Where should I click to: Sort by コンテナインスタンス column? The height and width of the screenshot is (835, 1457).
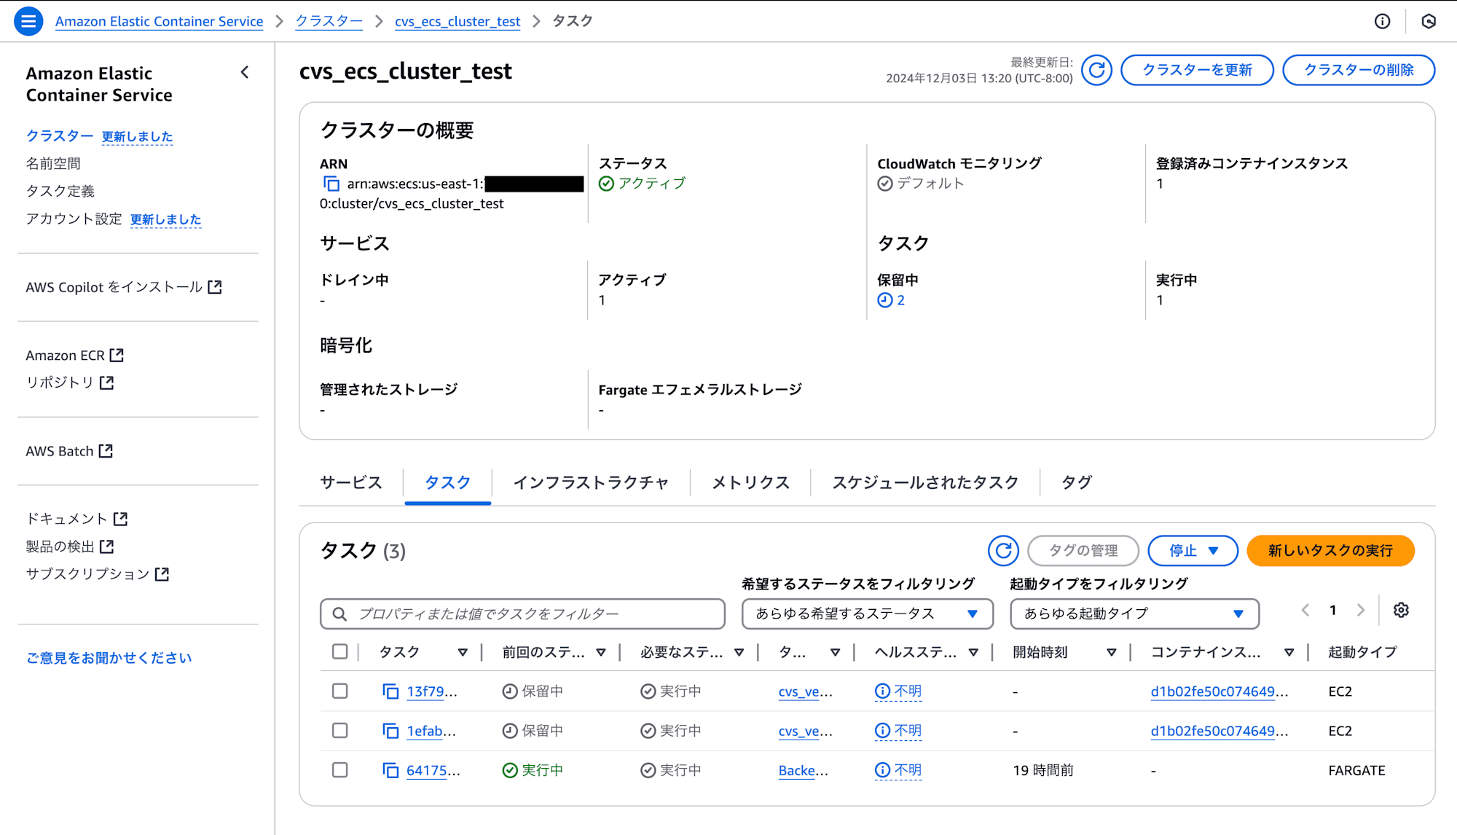pos(1289,653)
